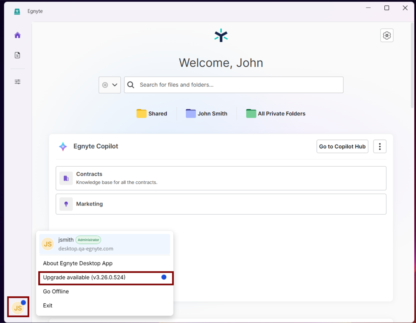Click the JS user avatar in sidebar
This screenshot has height=323, width=416.
18,307
